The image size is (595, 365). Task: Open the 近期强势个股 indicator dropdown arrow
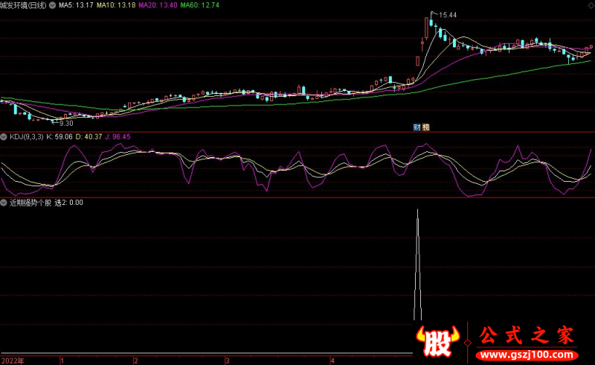click(x=4, y=203)
